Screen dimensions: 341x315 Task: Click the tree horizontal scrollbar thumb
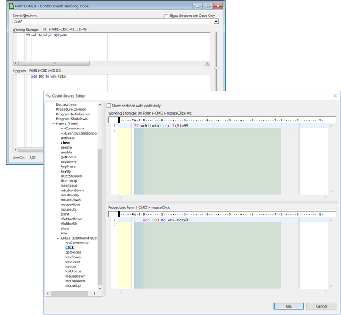point(69,293)
